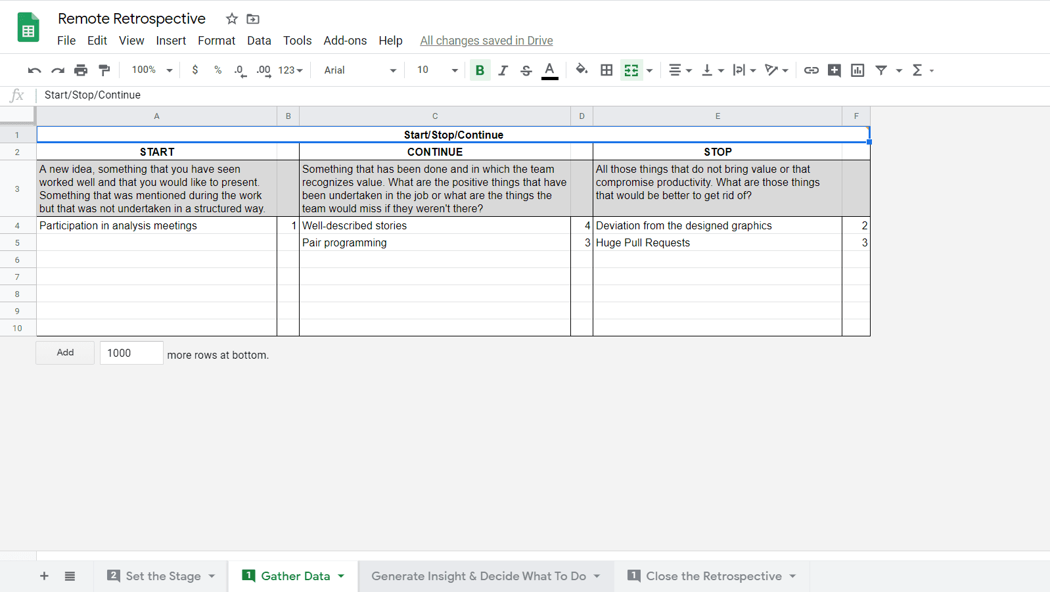
Task: Open the Functions sigma dropdown
Action: tap(923, 70)
